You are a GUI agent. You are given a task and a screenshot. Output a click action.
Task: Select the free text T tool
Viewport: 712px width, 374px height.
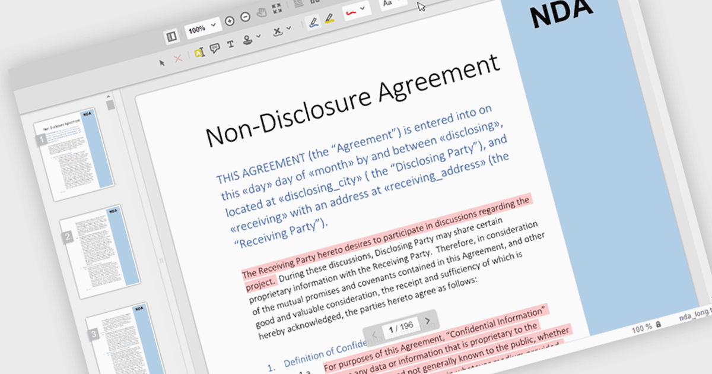(x=231, y=44)
